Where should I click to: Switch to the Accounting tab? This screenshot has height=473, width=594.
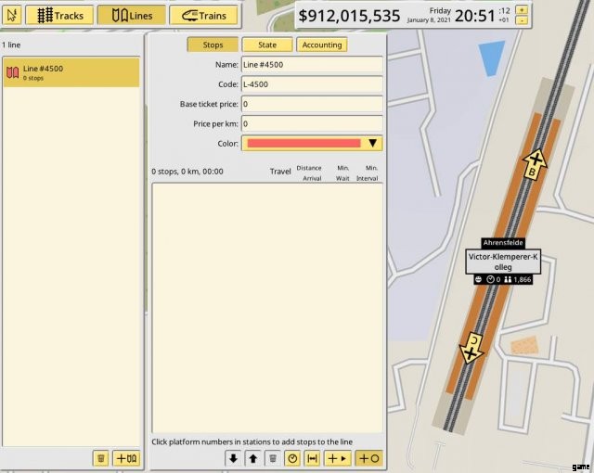point(321,45)
